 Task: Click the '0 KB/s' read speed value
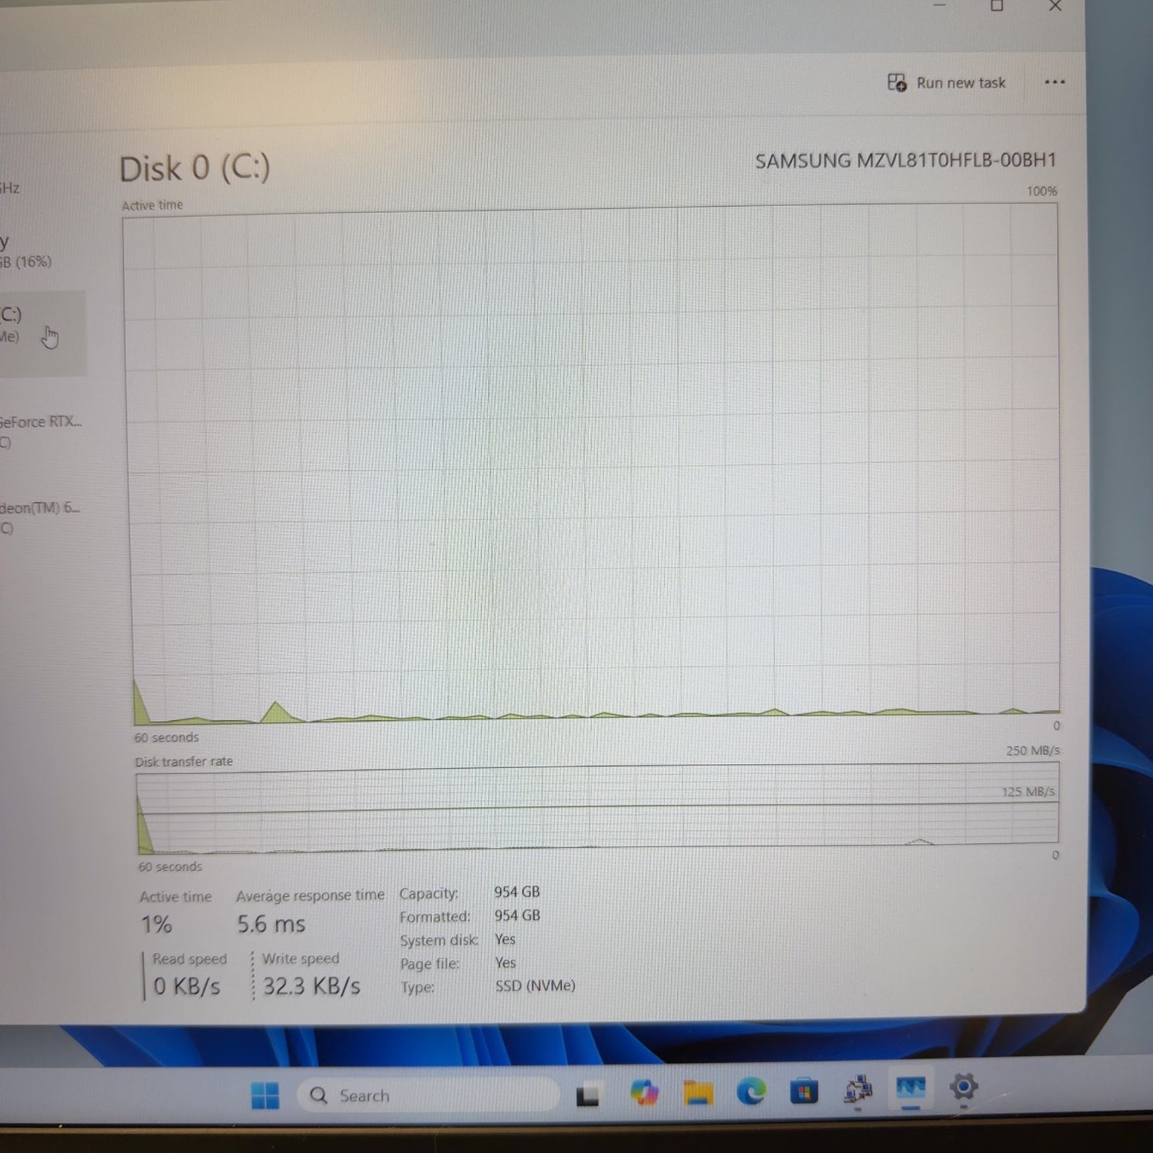[187, 986]
